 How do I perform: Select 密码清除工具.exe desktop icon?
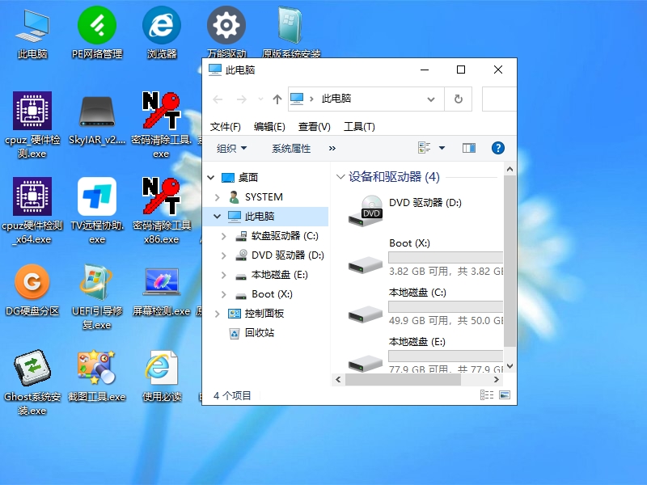pyautogui.click(x=161, y=126)
